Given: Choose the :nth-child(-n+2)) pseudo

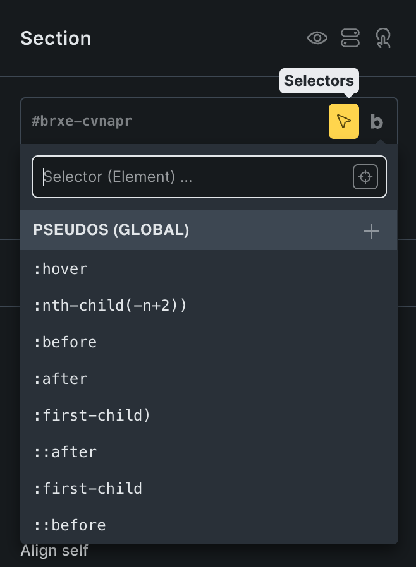Looking at the screenshot, I should click(110, 306).
